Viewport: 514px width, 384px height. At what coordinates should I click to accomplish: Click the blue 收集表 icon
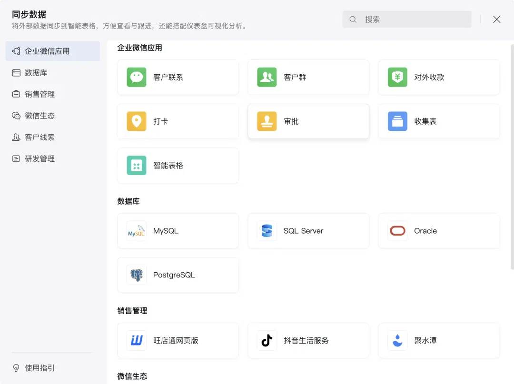[x=397, y=121]
